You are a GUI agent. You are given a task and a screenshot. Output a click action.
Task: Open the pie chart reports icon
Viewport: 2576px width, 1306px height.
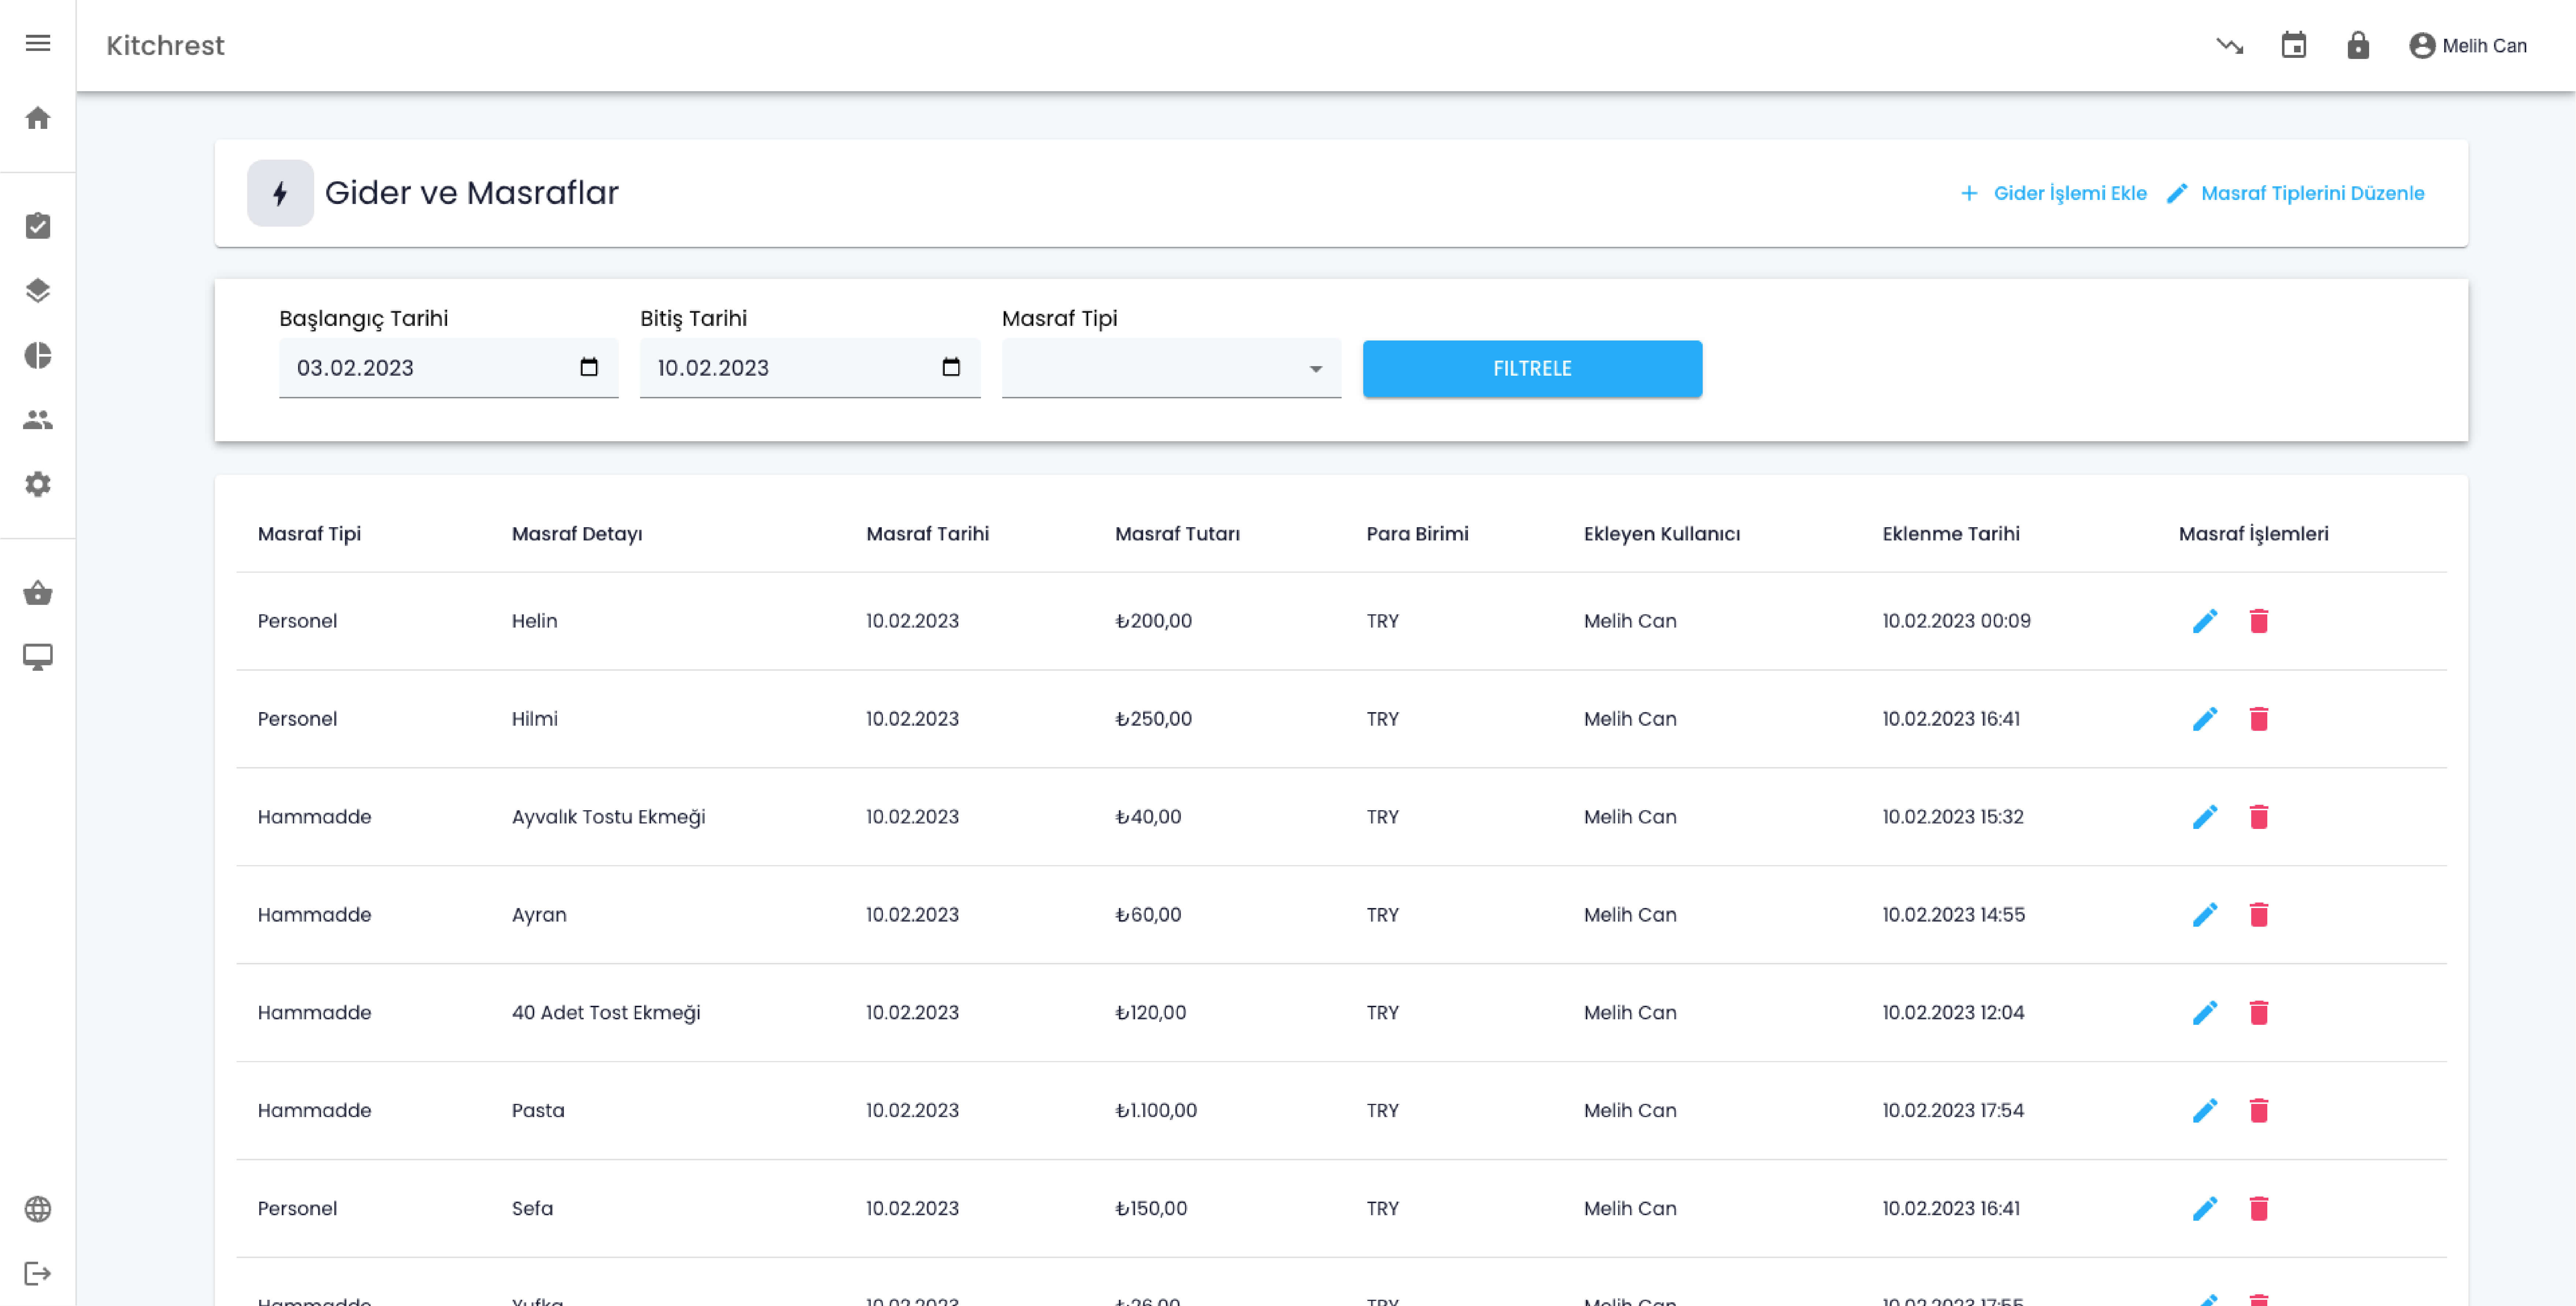point(38,355)
